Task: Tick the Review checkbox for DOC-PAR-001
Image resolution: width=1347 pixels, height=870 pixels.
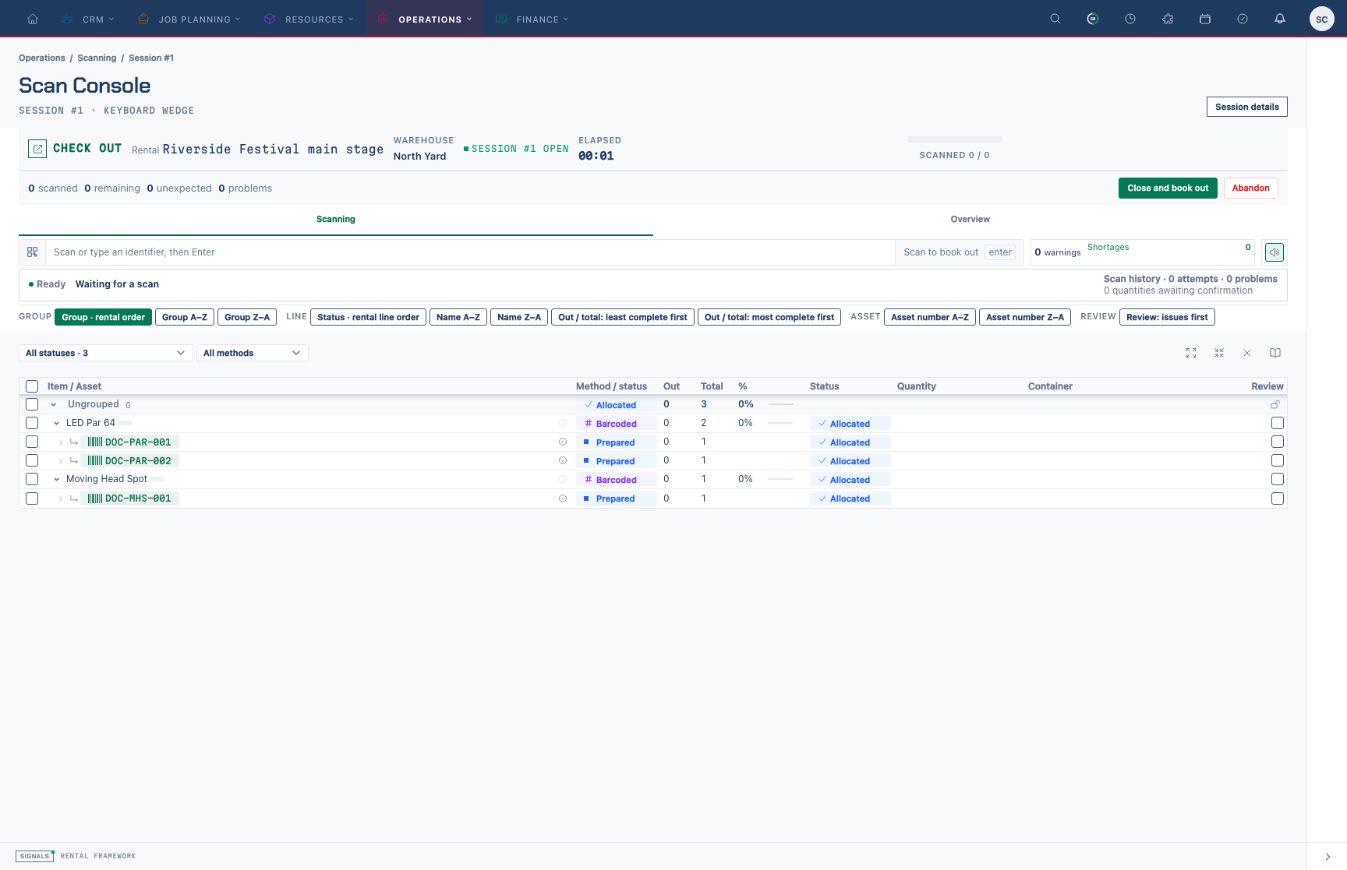Action: [1278, 442]
